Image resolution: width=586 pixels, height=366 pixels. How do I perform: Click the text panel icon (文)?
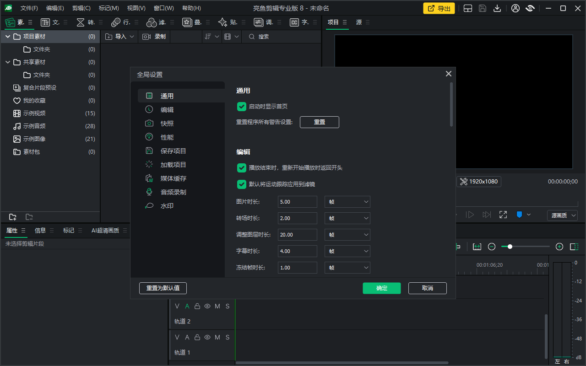[x=45, y=22]
